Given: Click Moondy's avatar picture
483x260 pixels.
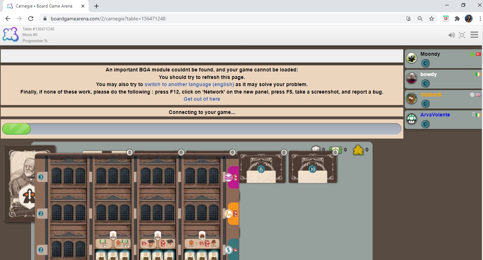Looking at the screenshot, I should pyautogui.click(x=412, y=58).
